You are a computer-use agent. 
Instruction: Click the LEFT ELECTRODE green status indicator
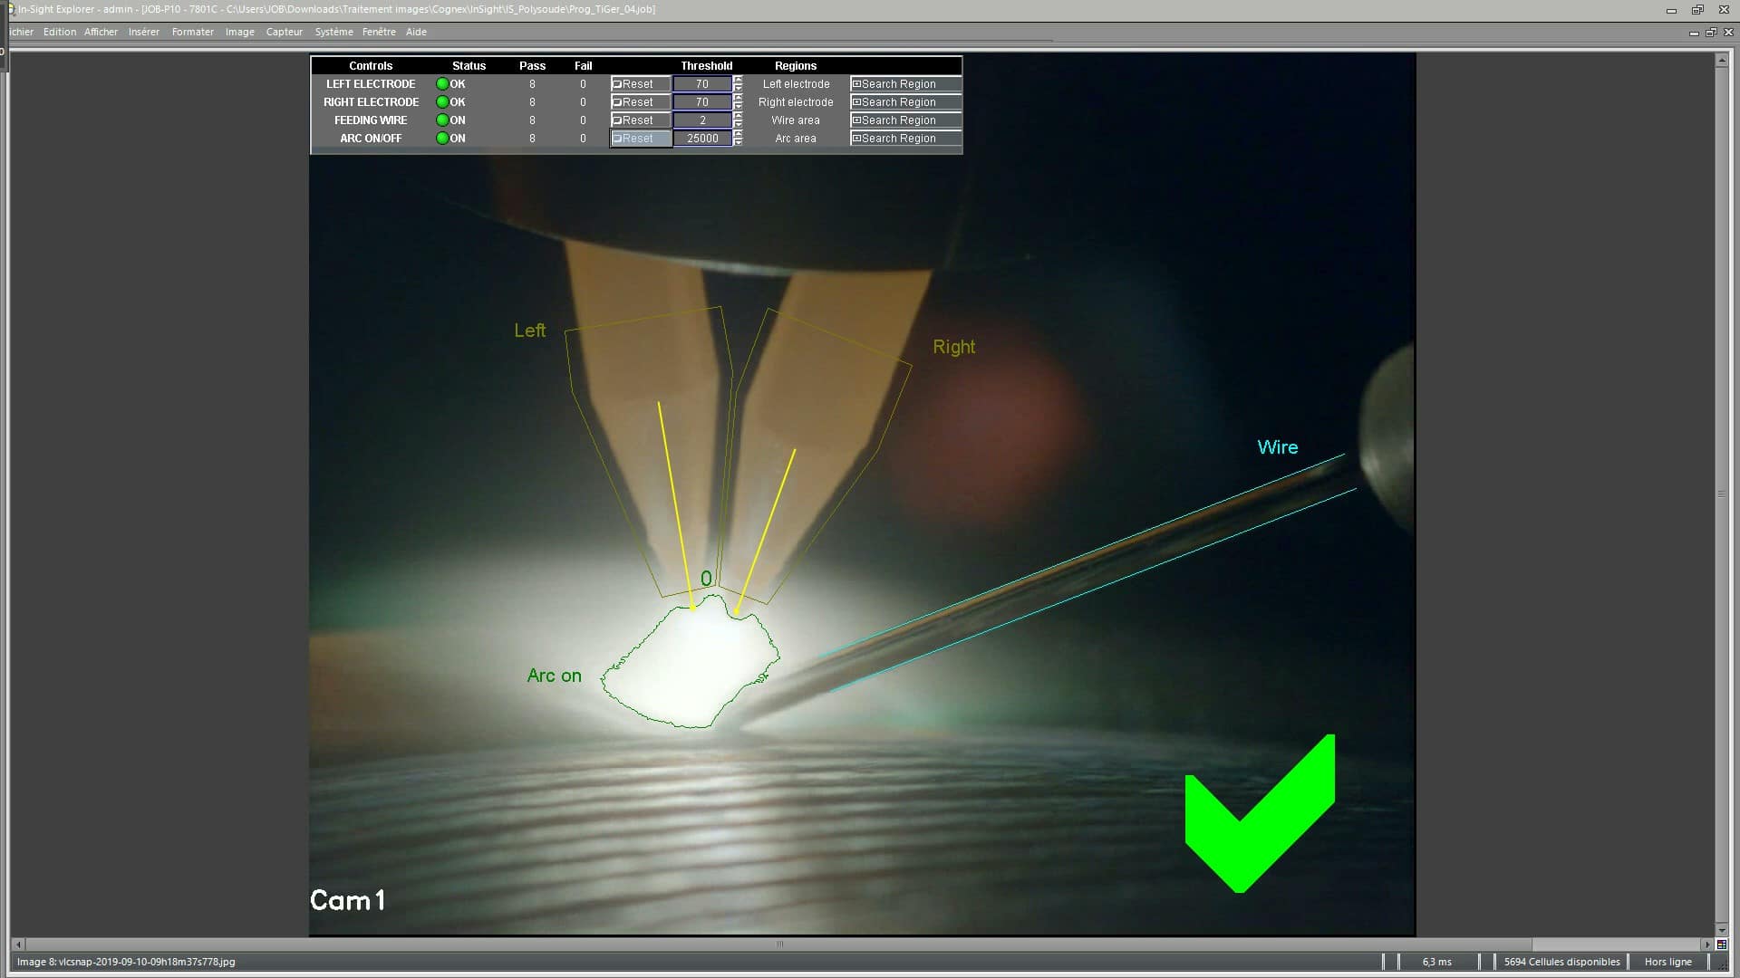[442, 84]
